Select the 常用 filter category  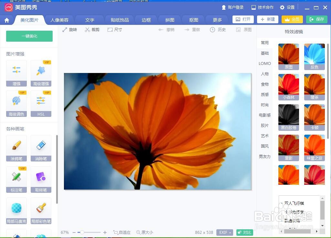click(x=265, y=43)
